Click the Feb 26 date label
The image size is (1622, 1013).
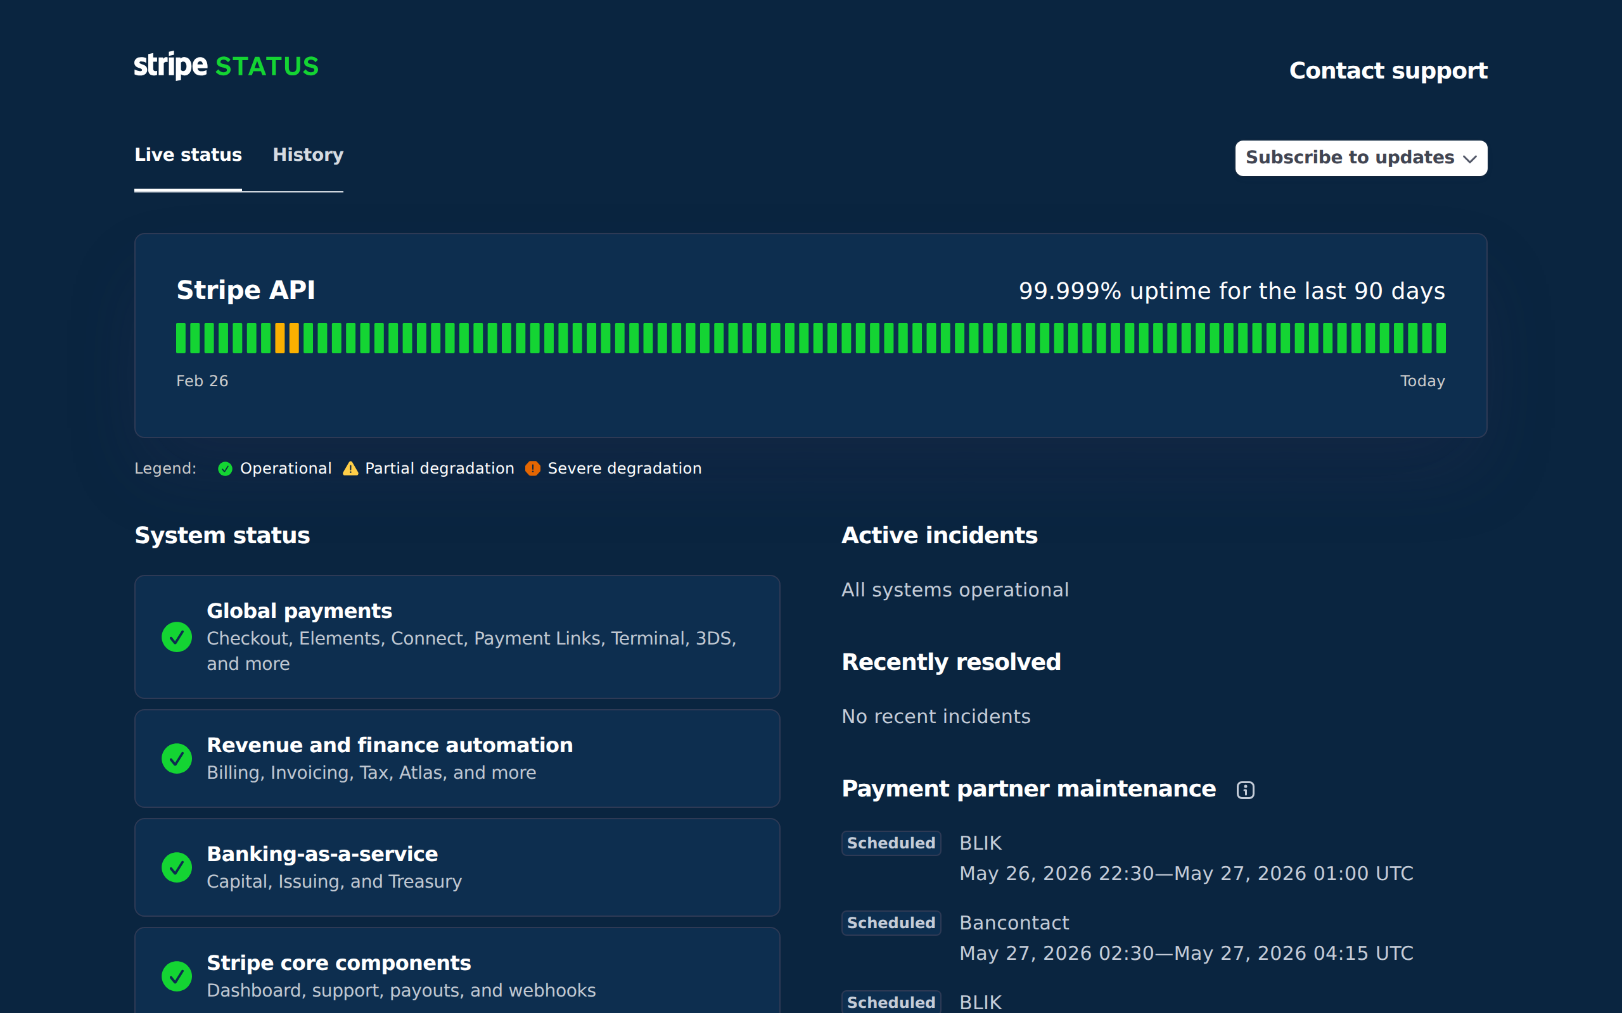click(202, 381)
